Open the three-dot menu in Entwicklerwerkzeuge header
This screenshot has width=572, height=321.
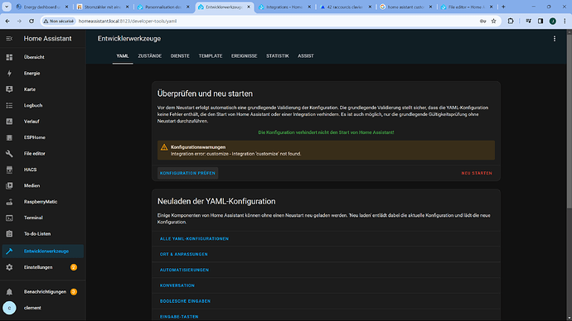coord(555,39)
